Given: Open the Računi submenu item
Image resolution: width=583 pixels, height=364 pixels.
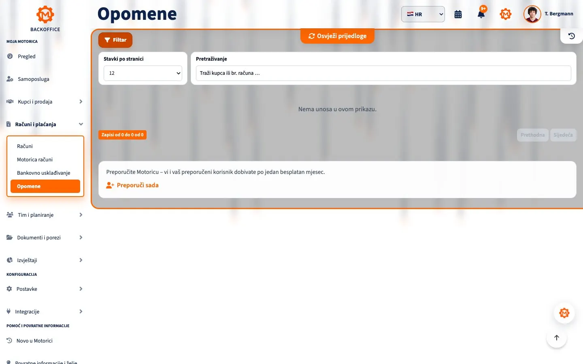Looking at the screenshot, I should pos(45,146).
